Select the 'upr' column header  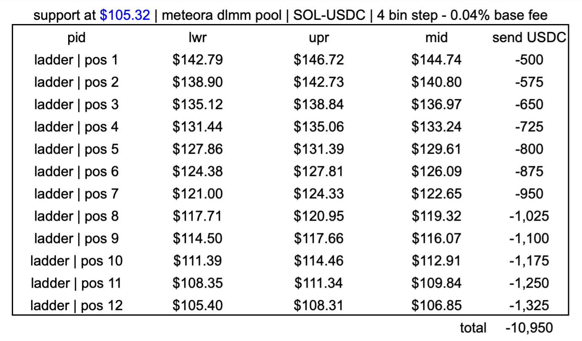point(318,38)
